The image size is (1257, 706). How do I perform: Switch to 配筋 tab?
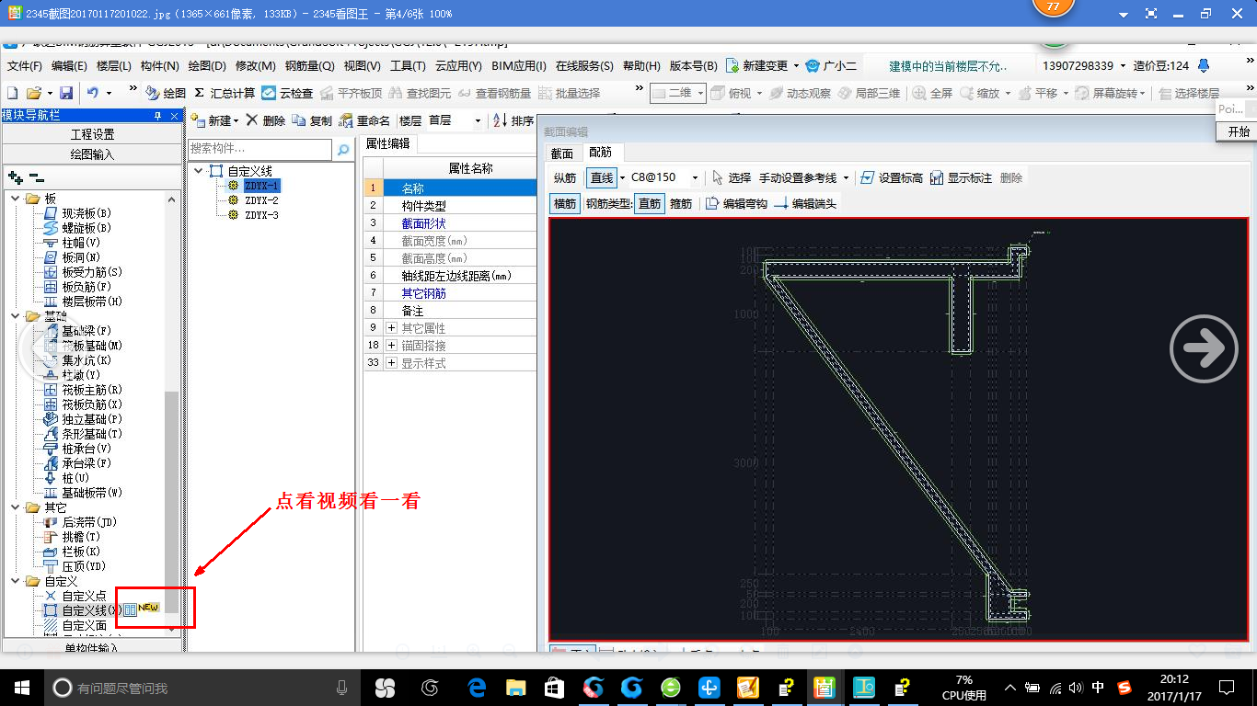tap(601, 153)
